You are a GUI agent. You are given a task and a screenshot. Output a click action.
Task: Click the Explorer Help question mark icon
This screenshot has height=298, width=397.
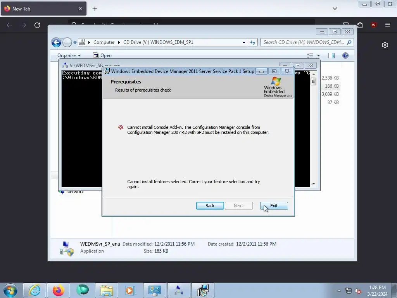pos(345,55)
